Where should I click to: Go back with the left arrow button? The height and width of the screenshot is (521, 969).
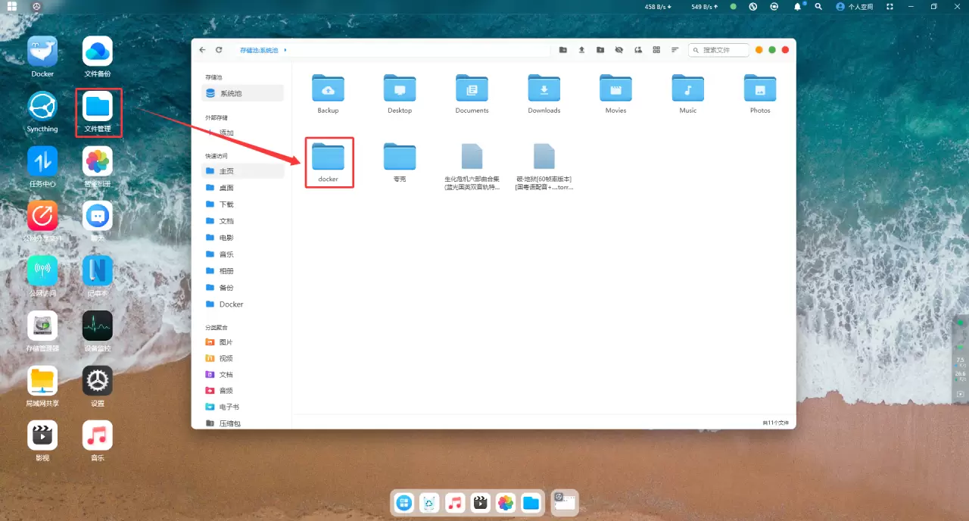[x=202, y=50]
